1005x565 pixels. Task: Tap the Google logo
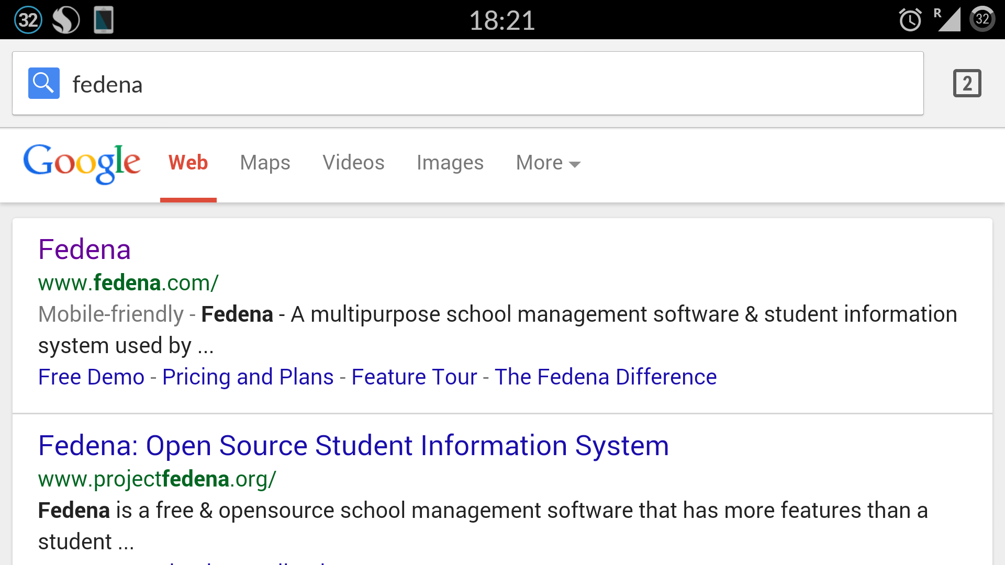click(x=82, y=163)
